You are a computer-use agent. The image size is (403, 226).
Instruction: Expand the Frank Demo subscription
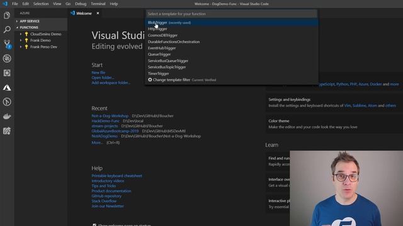(21, 40)
